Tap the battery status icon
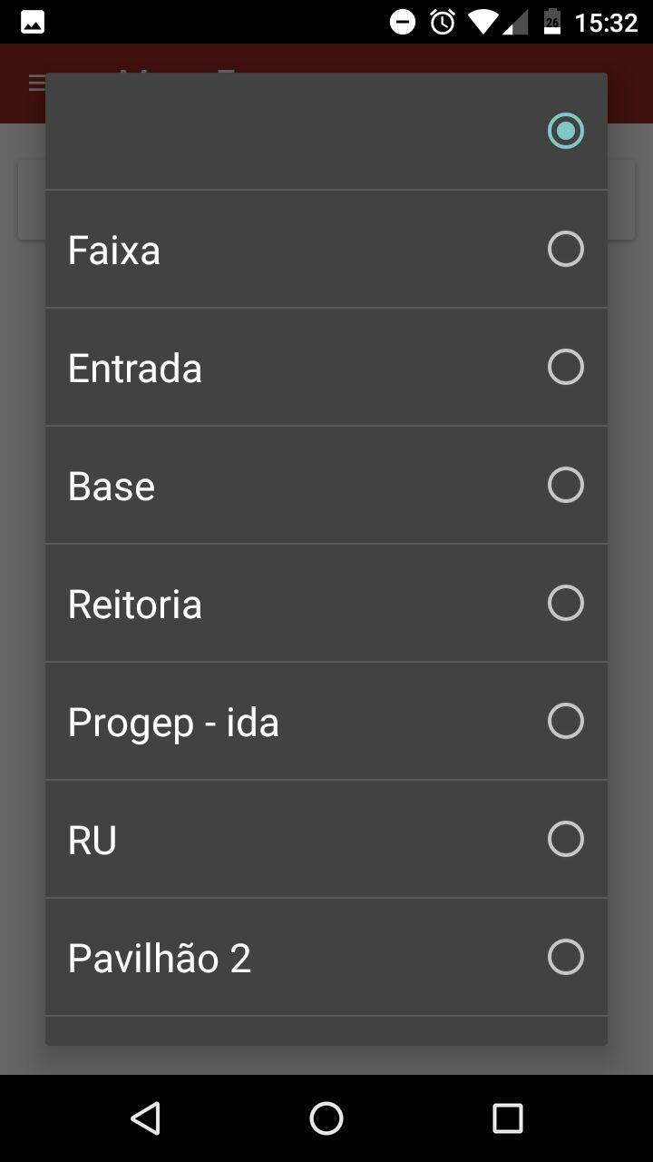 552,22
